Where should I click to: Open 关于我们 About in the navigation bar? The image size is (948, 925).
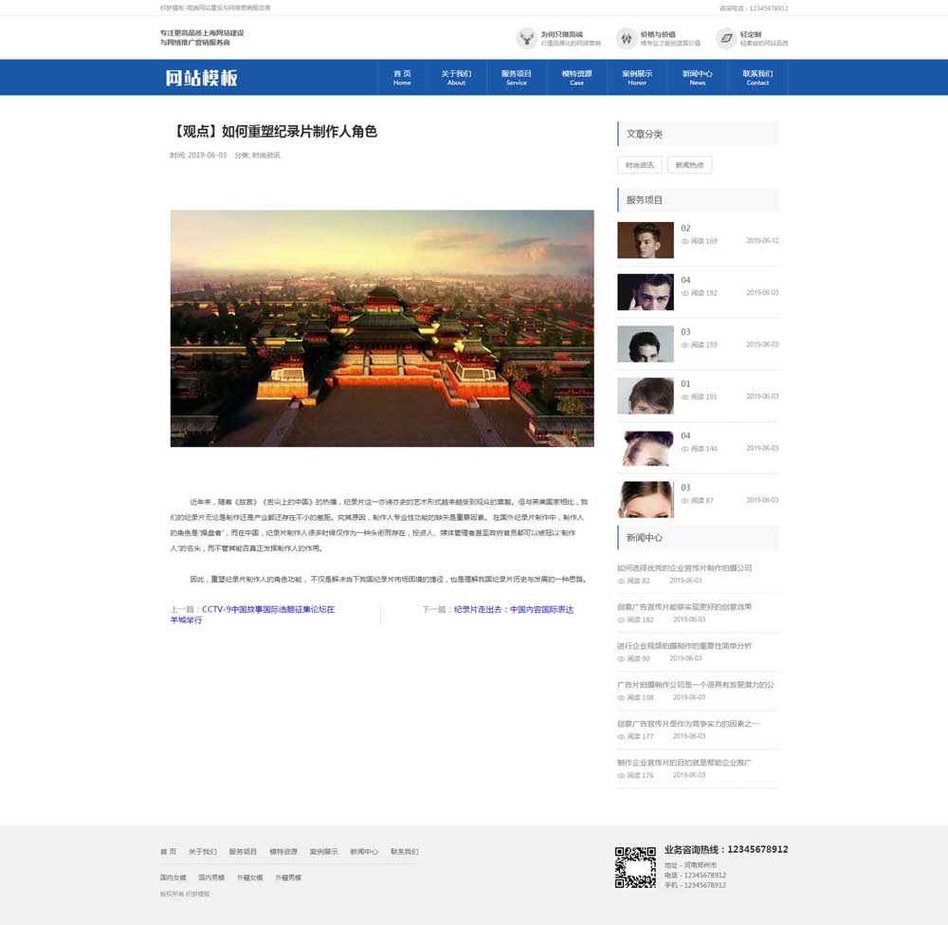pyautogui.click(x=456, y=78)
